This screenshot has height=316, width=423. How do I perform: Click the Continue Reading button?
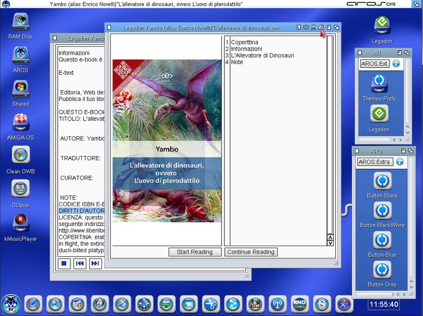click(251, 252)
